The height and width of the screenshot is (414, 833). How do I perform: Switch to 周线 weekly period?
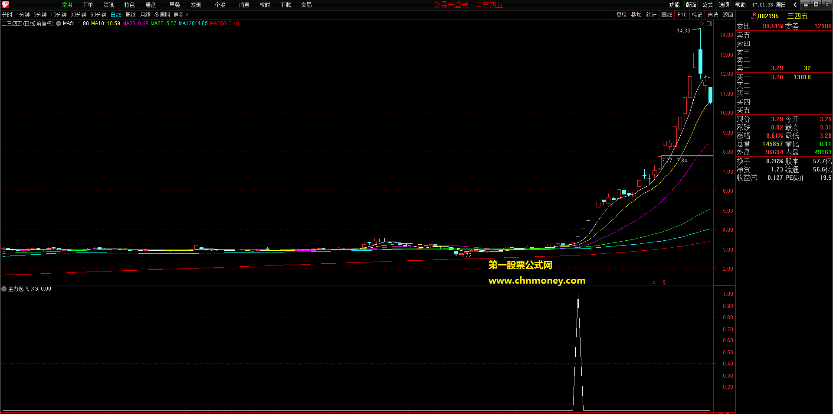131,15
